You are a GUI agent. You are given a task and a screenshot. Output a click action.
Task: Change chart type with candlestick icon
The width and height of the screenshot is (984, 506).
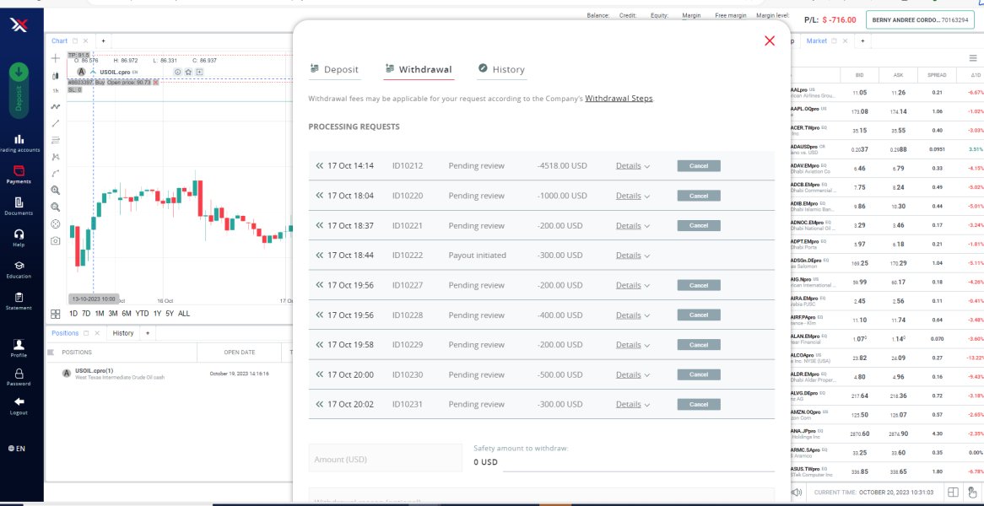click(55, 76)
